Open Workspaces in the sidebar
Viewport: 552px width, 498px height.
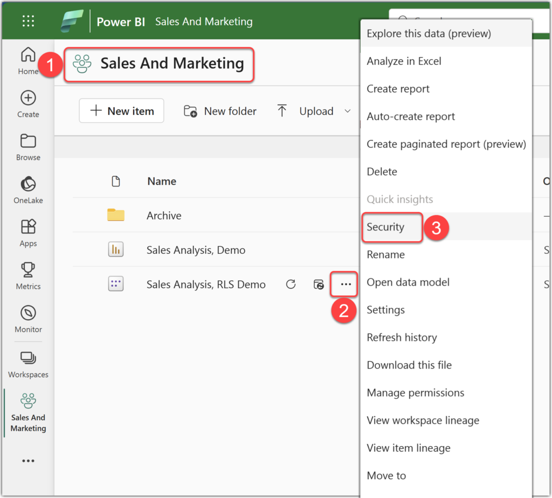coord(28,365)
